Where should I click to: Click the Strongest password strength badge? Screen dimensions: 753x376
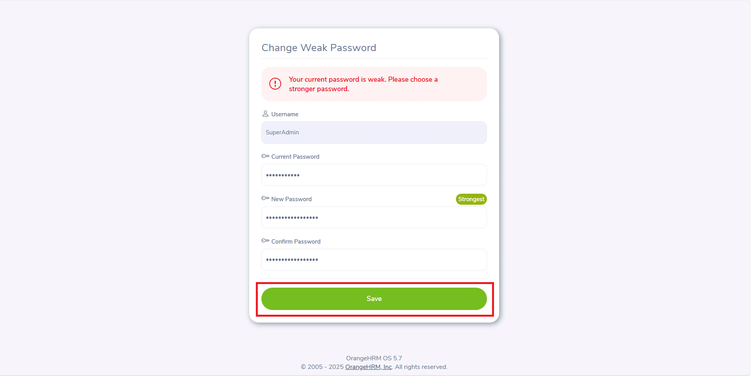(x=471, y=199)
